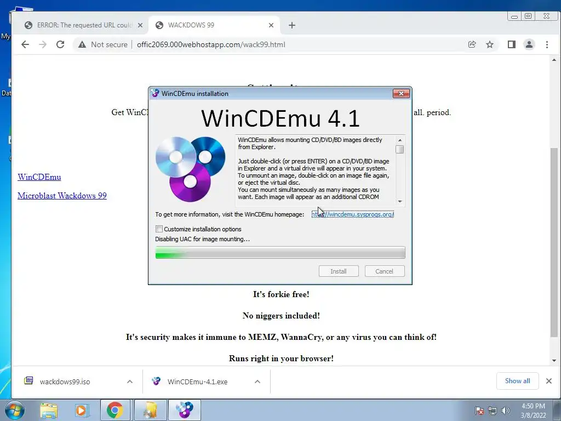Viewport: 561px width, 421px height.
Task: Open the browser side panel icon
Action: (x=512, y=44)
